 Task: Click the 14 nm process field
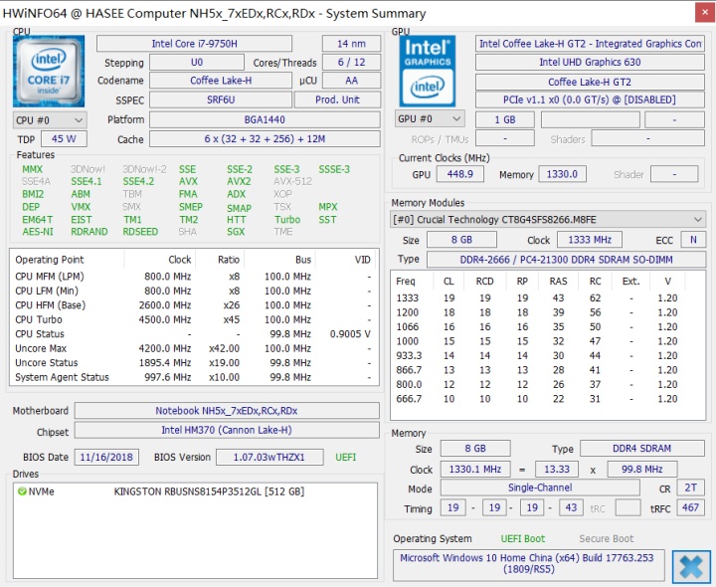click(x=351, y=44)
